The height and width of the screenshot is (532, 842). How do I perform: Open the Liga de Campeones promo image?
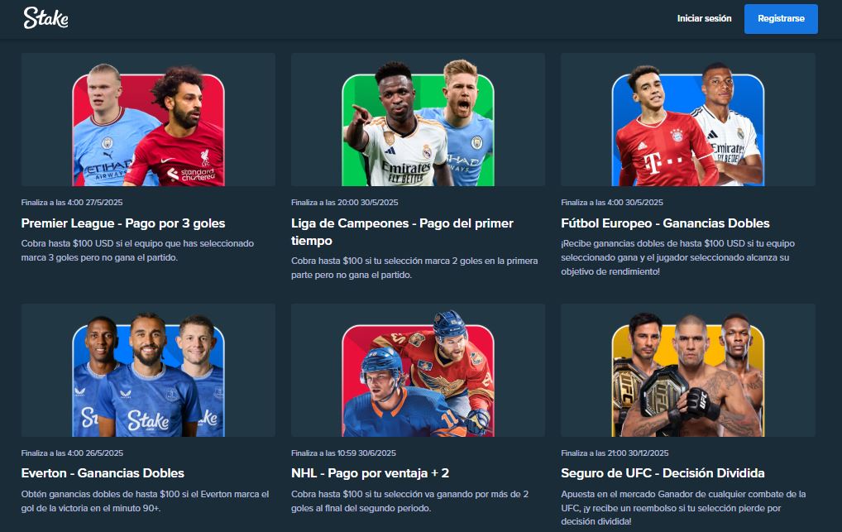click(418, 119)
